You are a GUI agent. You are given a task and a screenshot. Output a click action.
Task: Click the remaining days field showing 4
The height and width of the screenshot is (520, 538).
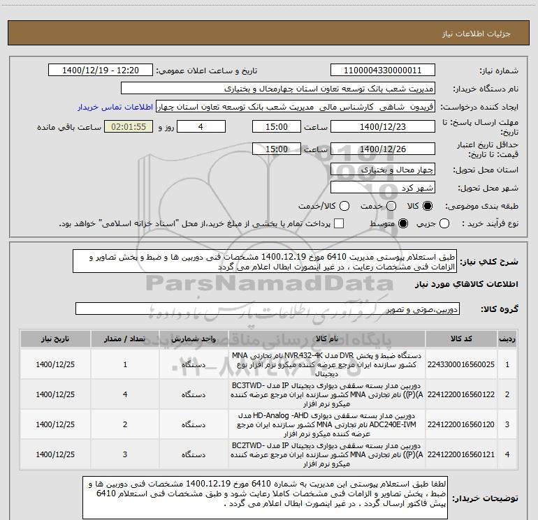tap(201, 127)
